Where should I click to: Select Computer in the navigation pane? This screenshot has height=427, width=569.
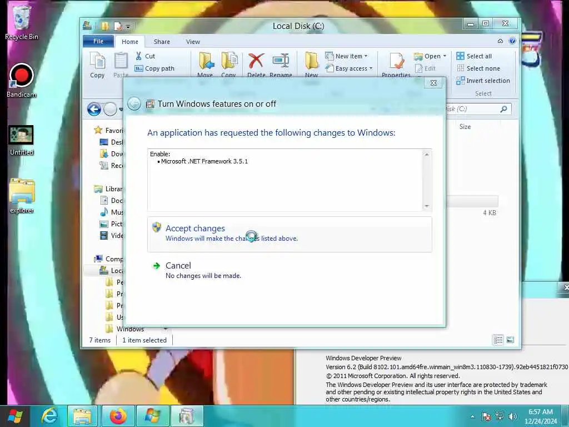[x=108, y=259]
